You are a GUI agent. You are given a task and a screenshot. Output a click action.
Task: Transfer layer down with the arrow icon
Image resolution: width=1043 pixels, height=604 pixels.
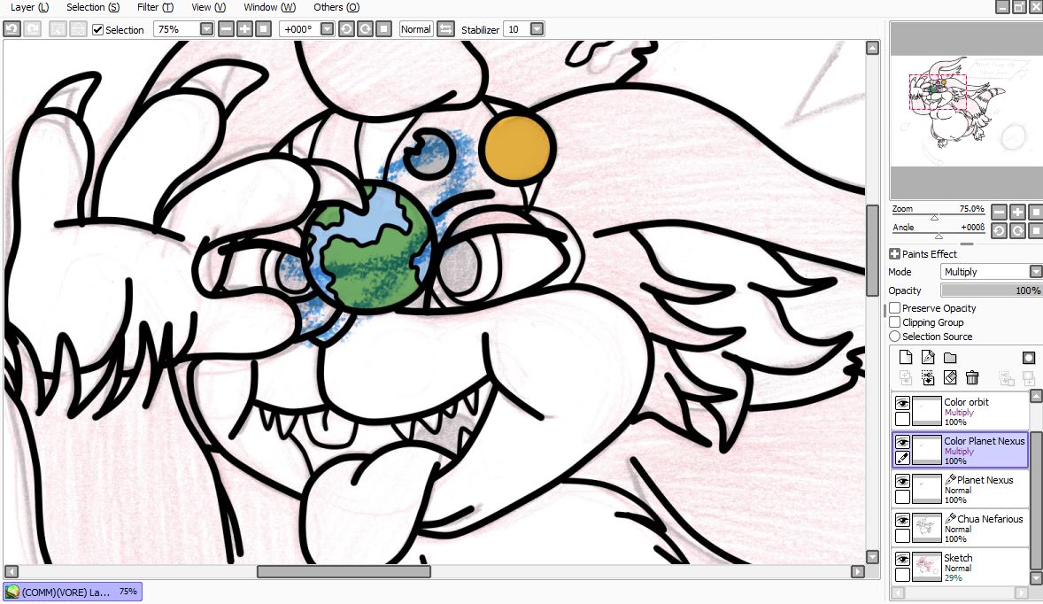point(928,378)
